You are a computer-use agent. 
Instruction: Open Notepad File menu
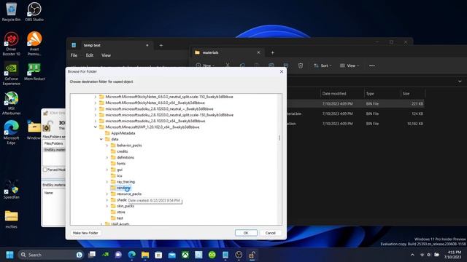(x=74, y=55)
